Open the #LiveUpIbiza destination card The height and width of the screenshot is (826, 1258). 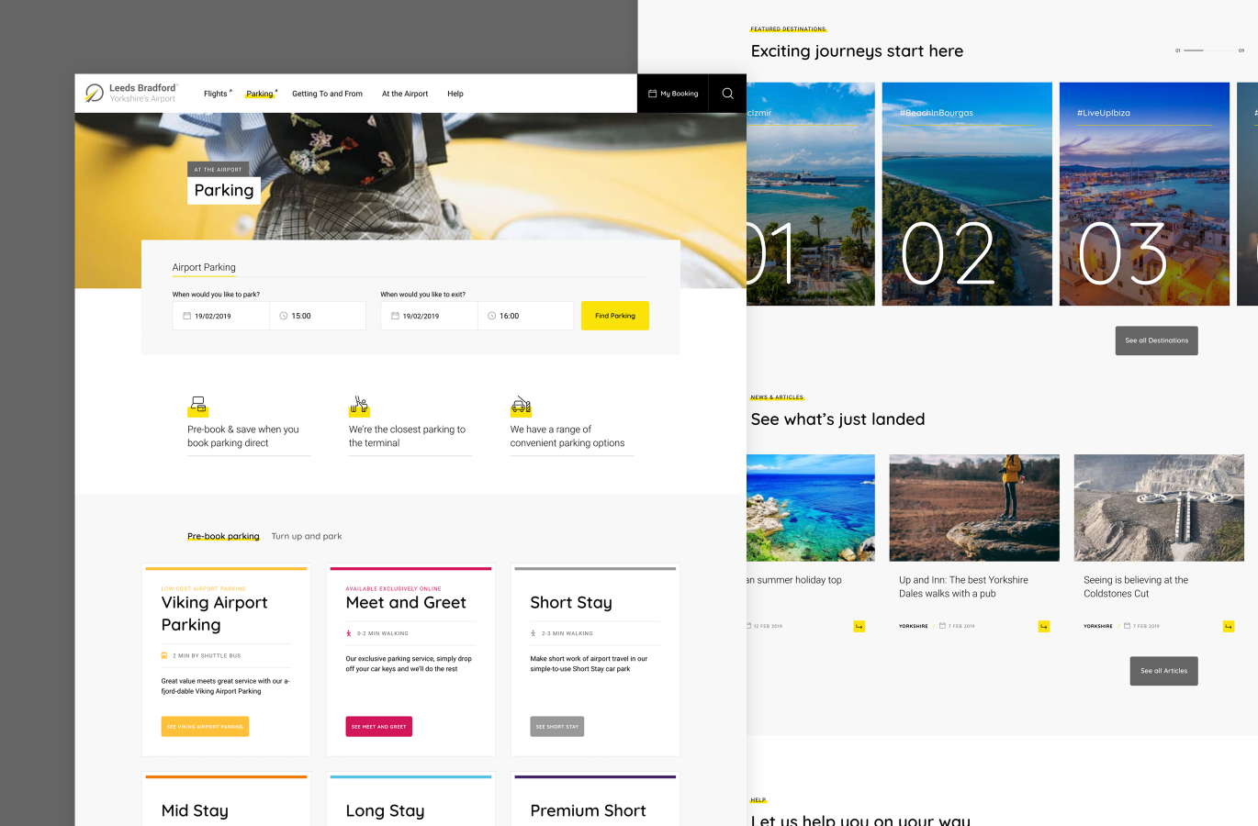[1144, 194]
